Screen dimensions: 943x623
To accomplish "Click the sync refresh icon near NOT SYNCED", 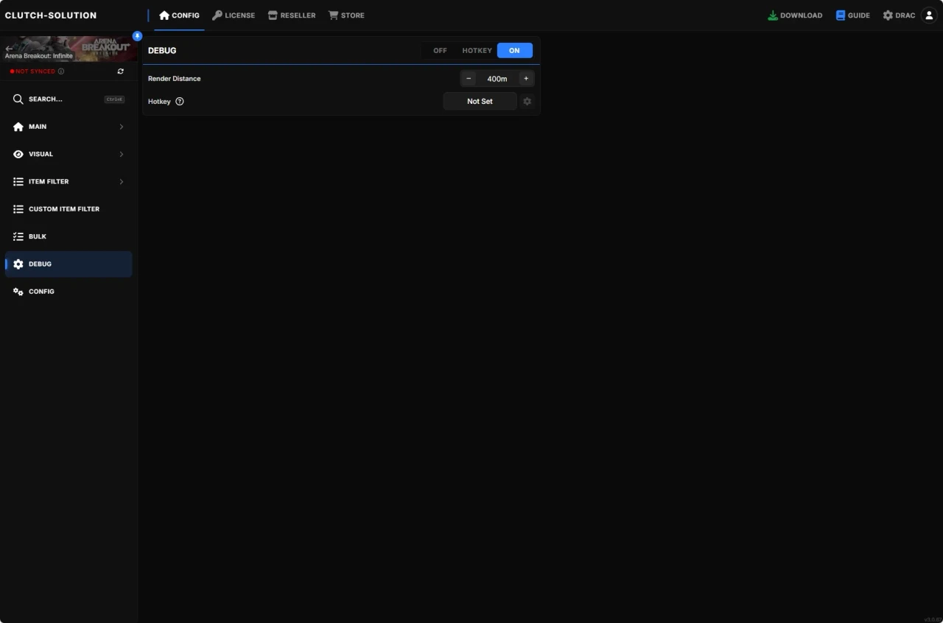I will coord(120,71).
